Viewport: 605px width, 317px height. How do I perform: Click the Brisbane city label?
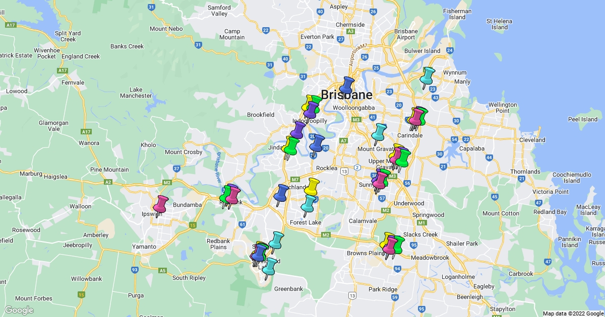pyautogui.click(x=346, y=95)
